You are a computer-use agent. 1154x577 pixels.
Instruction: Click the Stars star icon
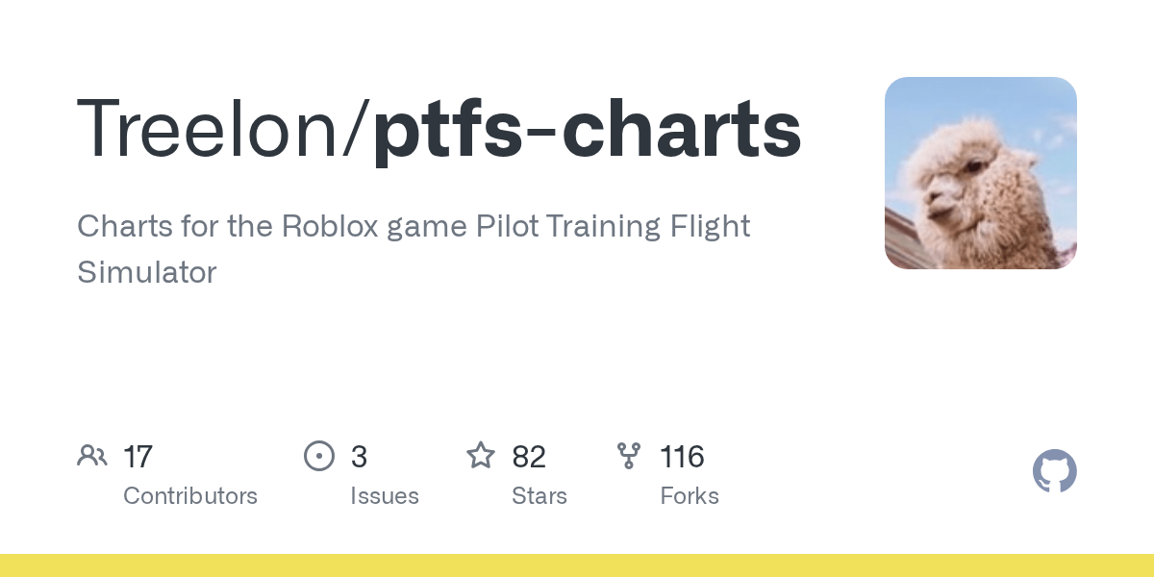click(481, 455)
